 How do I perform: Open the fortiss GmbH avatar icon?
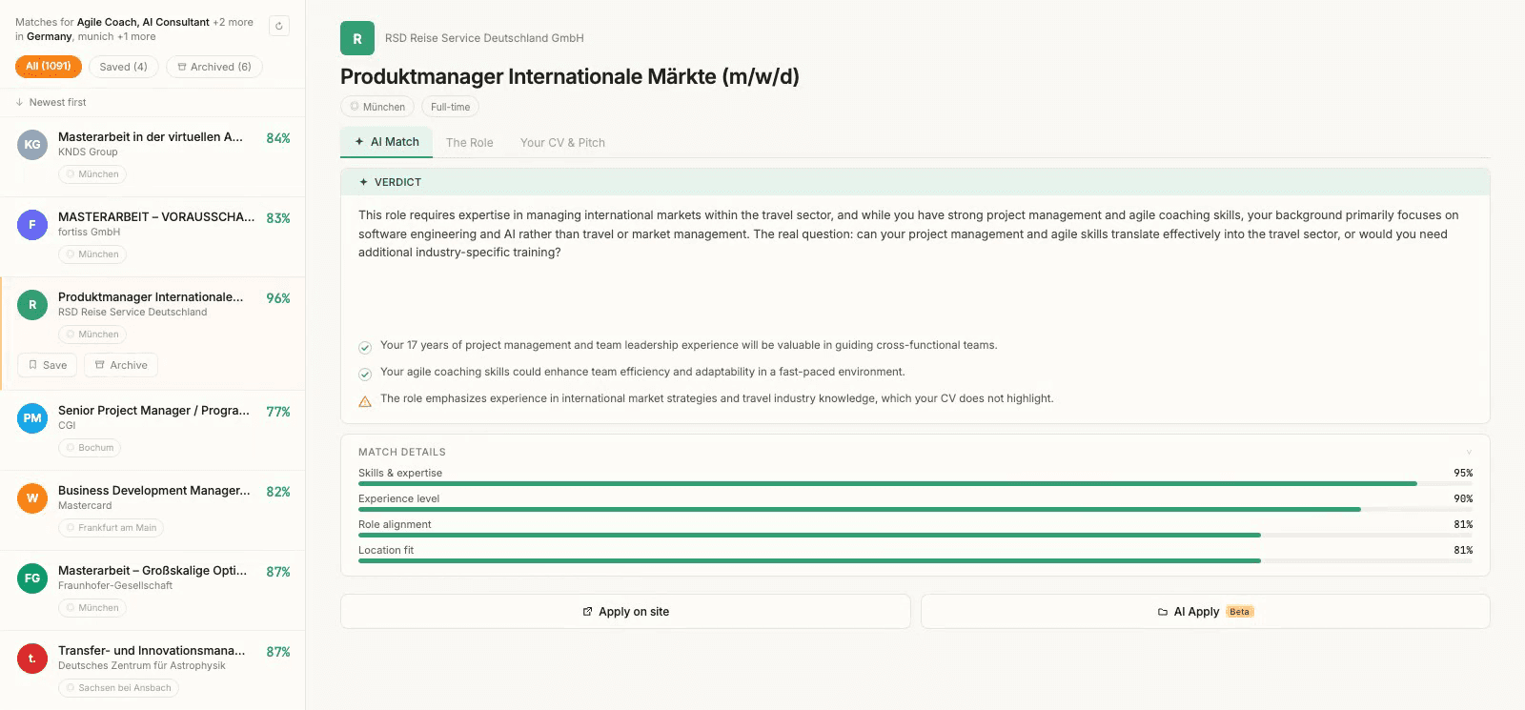[x=32, y=225]
